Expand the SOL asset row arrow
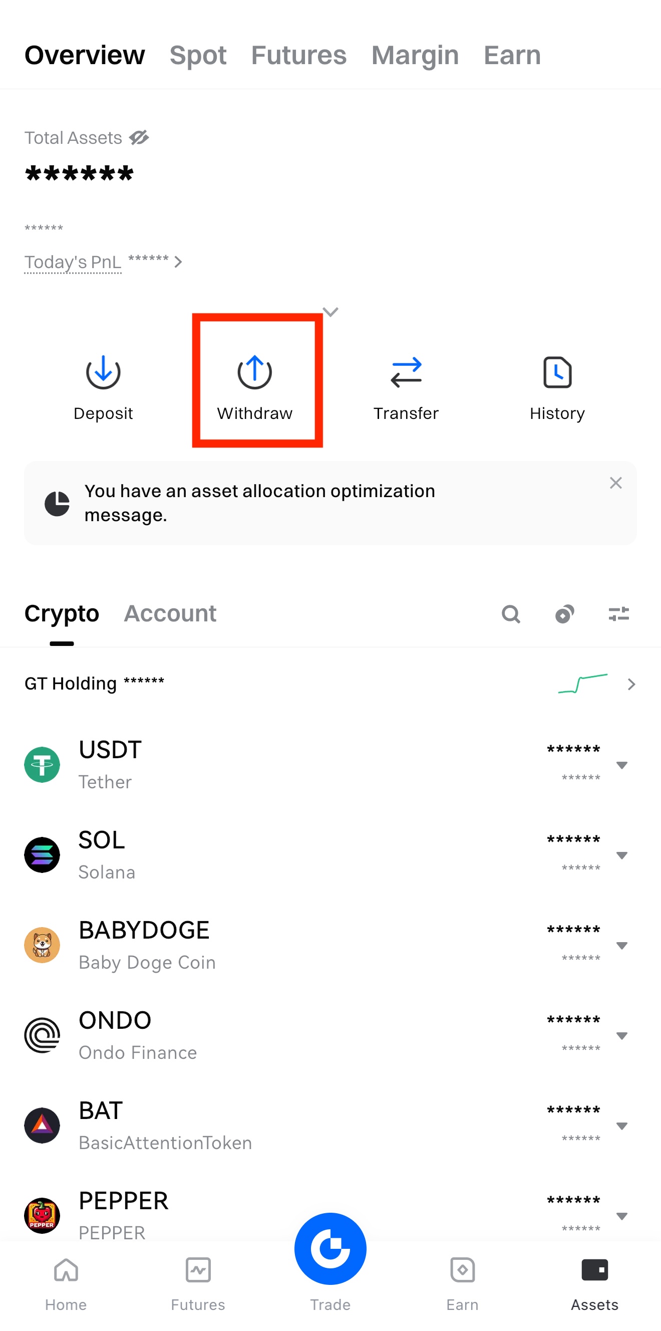Viewport: 661px width, 1331px height. click(622, 855)
